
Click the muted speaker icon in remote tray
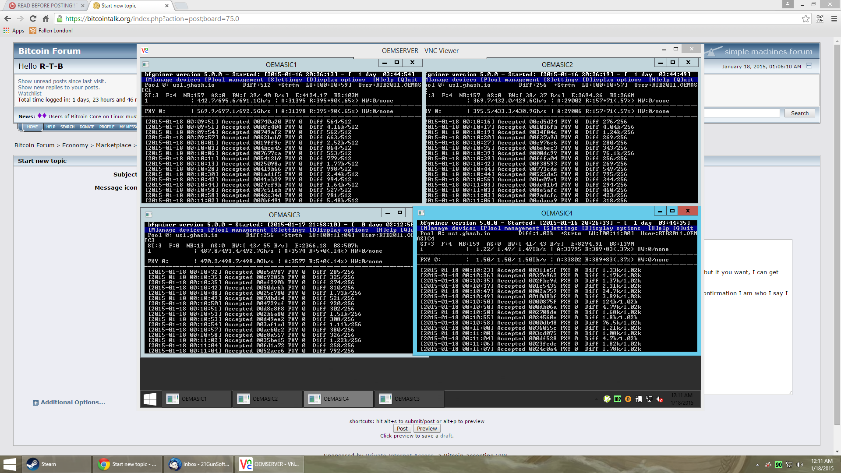coord(660,399)
